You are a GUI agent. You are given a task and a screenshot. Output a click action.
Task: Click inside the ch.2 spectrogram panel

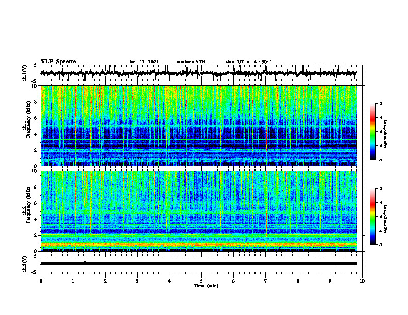tap(198, 211)
